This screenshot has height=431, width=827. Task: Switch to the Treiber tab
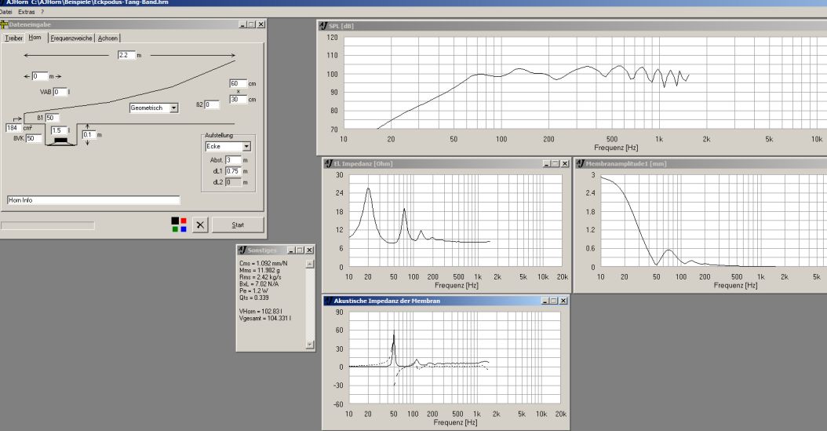(14, 38)
